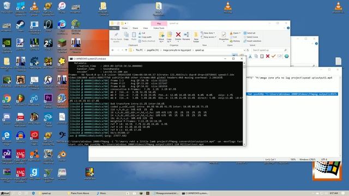349x196 pixels.
Task: Expand the Easy access dropdown
Action: 208,37
